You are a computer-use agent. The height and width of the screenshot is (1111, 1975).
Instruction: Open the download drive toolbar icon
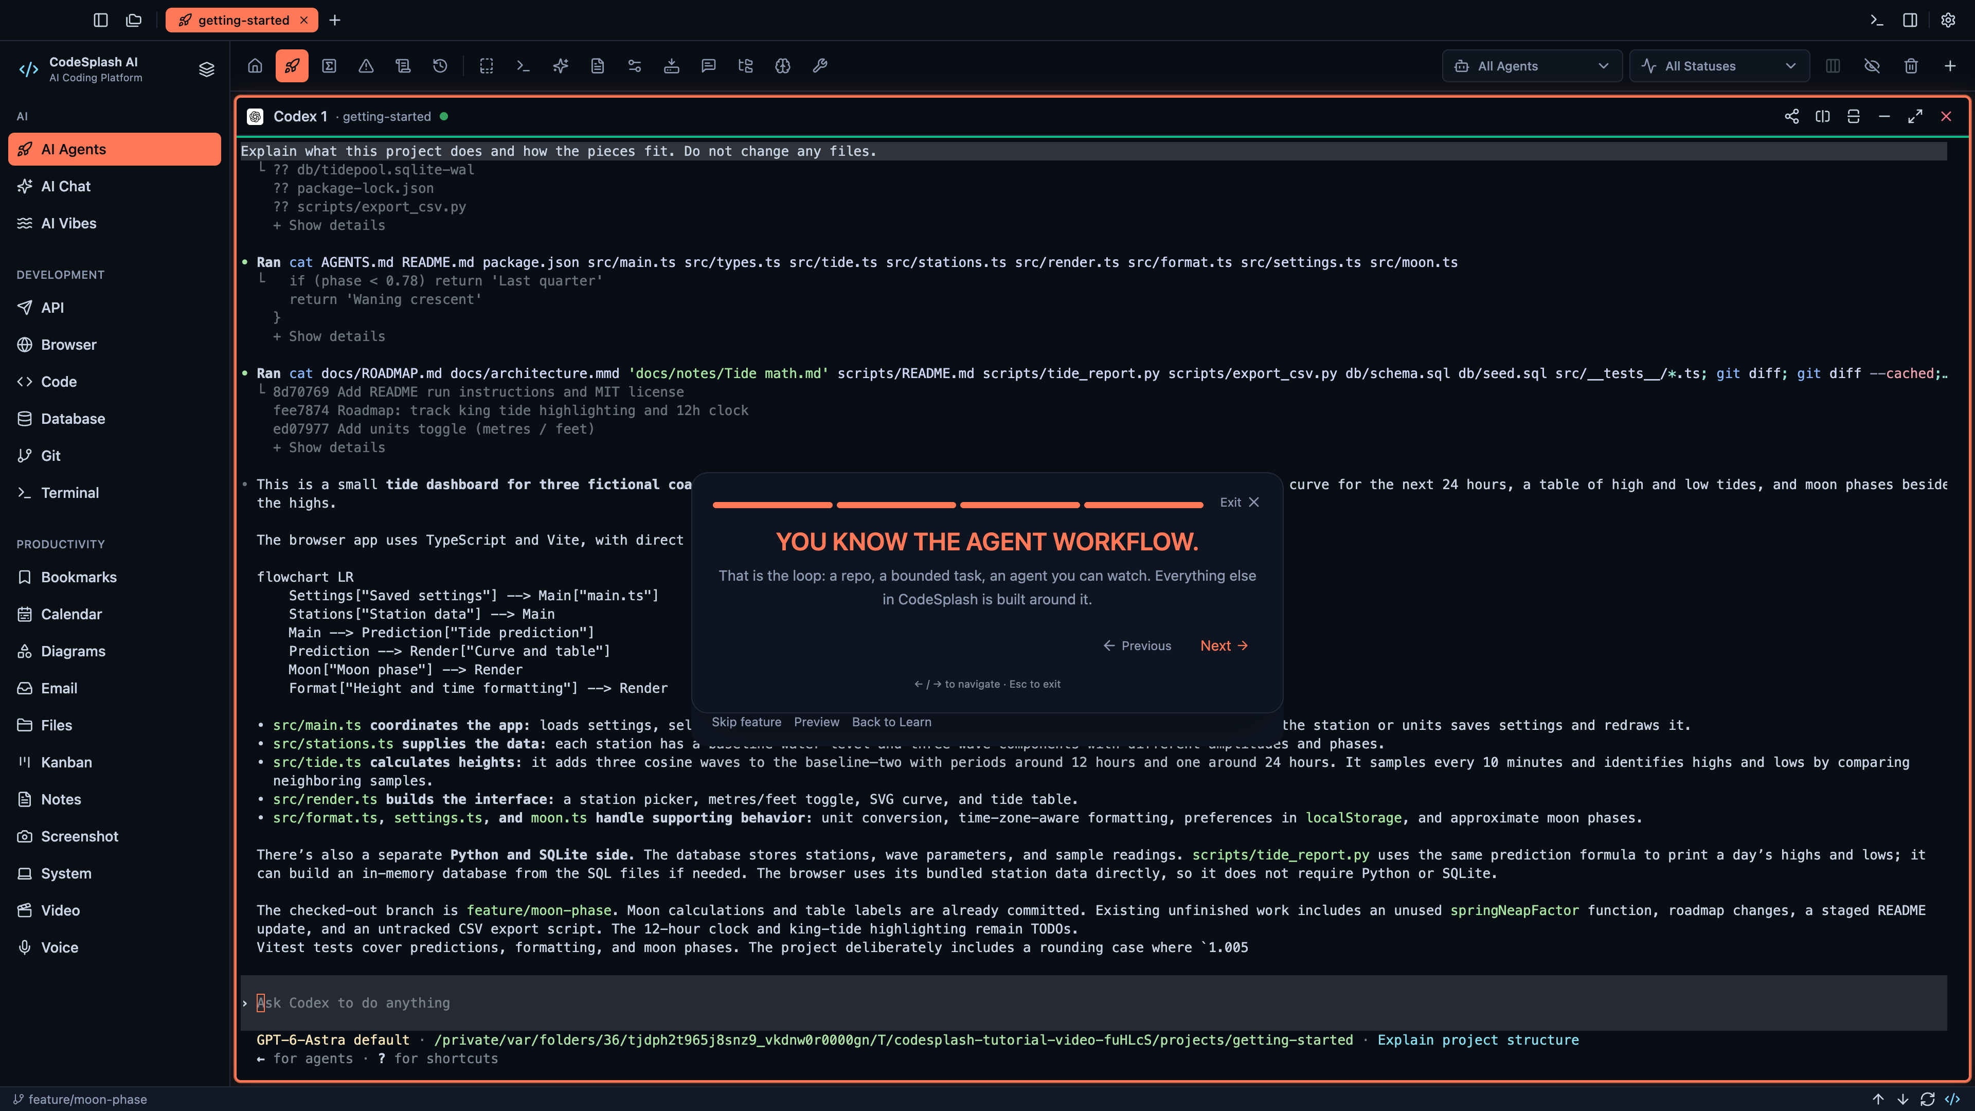[672, 66]
